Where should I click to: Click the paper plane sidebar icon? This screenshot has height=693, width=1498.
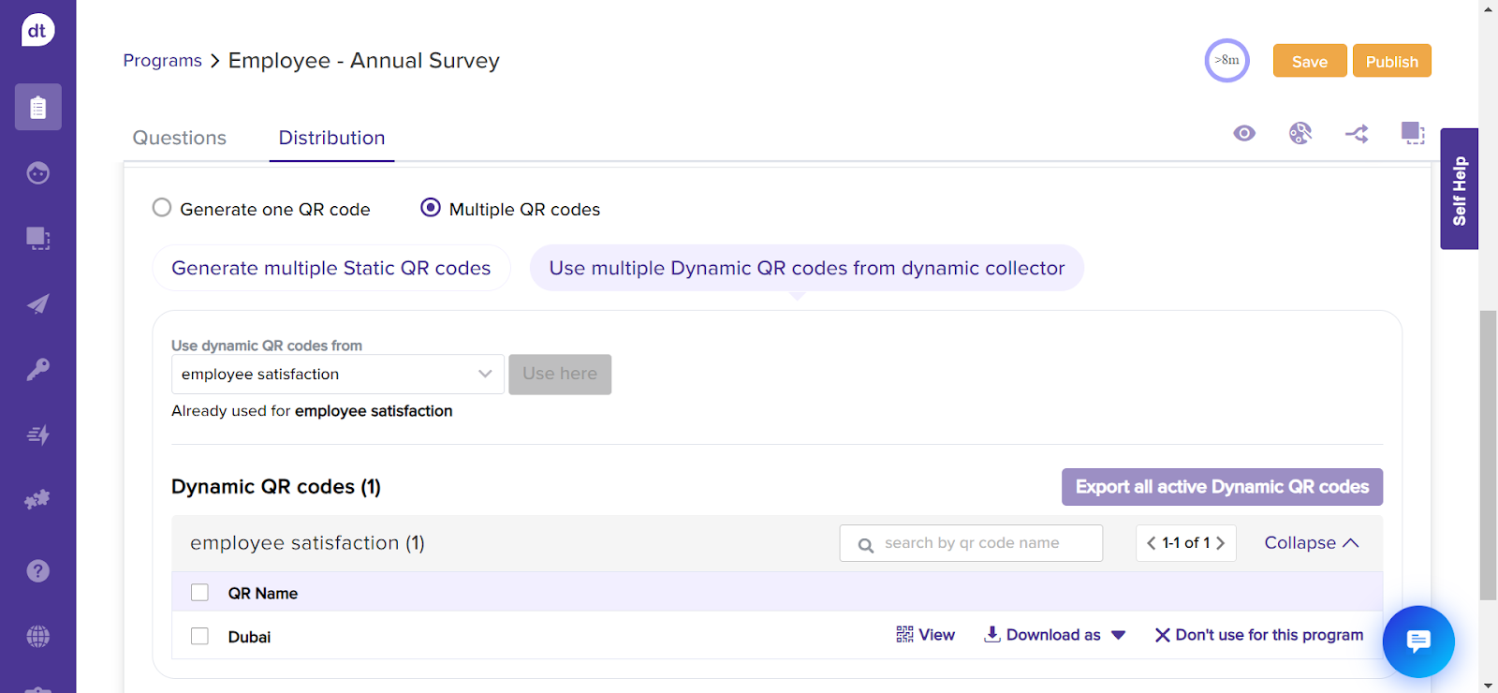click(x=37, y=304)
